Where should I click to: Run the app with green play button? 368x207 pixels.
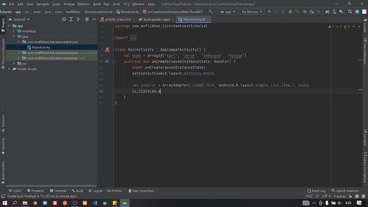[x=269, y=11]
